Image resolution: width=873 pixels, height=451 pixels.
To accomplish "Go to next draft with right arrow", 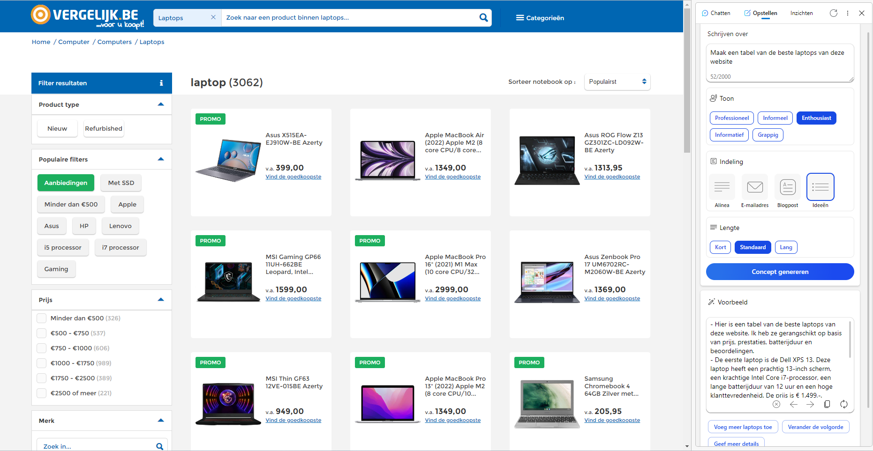I will pyautogui.click(x=811, y=404).
